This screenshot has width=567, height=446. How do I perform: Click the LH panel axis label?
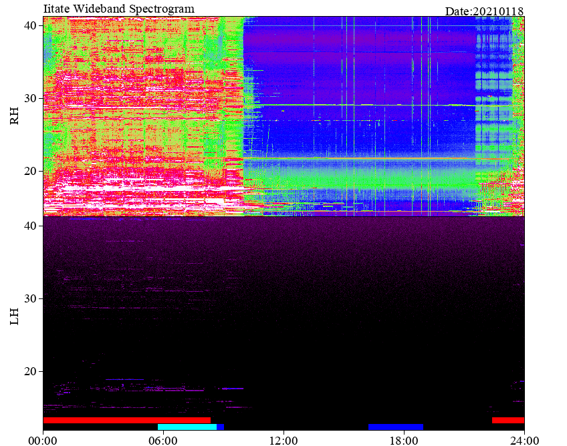[14, 316]
